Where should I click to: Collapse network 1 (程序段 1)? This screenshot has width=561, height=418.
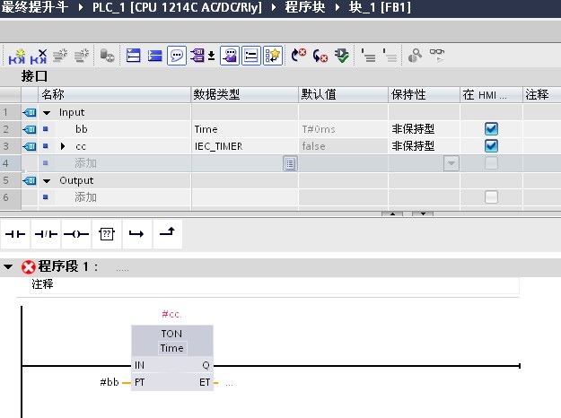(x=8, y=266)
